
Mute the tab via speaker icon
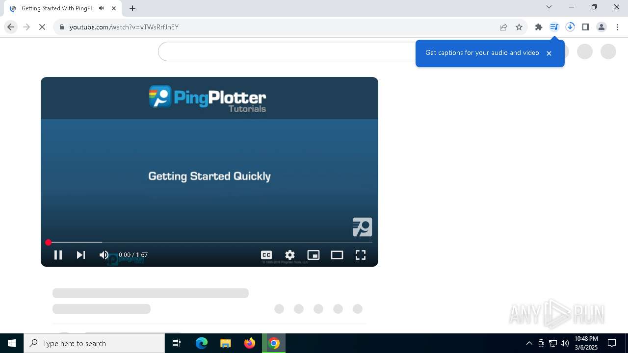(x=102, y=8)
